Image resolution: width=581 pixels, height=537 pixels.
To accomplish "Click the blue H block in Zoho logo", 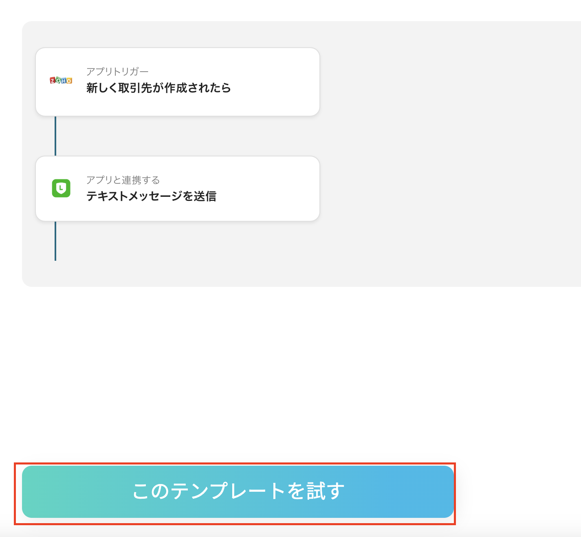I will coord(64,81).
